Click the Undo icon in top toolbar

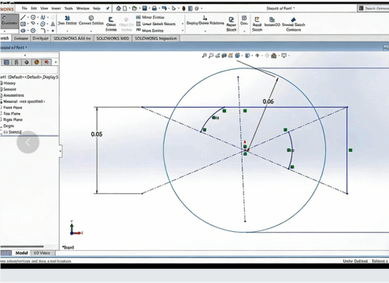tap(164, 9)
